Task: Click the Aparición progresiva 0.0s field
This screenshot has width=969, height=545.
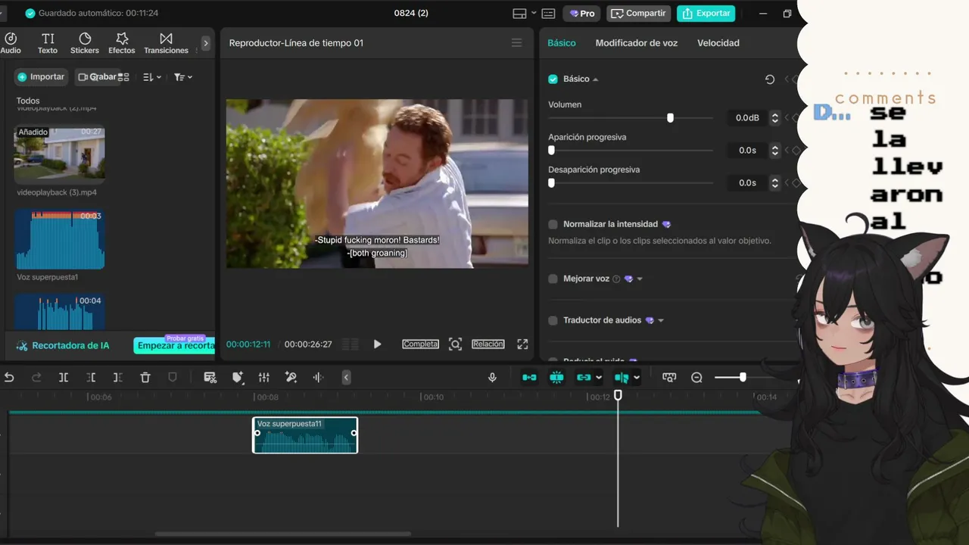Action: pos(747,151)
